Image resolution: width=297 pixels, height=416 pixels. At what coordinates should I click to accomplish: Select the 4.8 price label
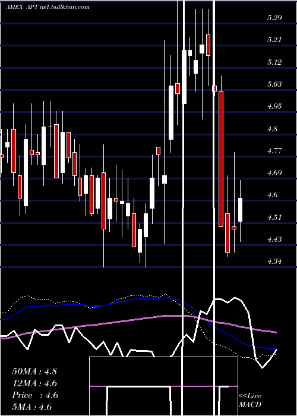(x=272, y=129)
